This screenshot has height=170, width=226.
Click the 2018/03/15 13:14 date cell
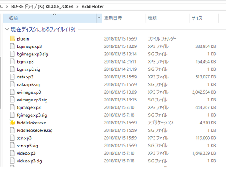pos(120,54)
